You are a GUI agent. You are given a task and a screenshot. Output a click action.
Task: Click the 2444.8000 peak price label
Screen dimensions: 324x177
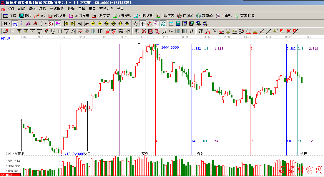pyautogui.click(x=170, y=47)
